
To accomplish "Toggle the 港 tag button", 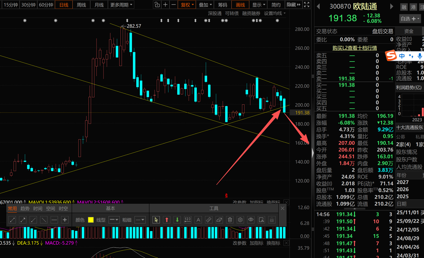I will [x=413, y=7].
